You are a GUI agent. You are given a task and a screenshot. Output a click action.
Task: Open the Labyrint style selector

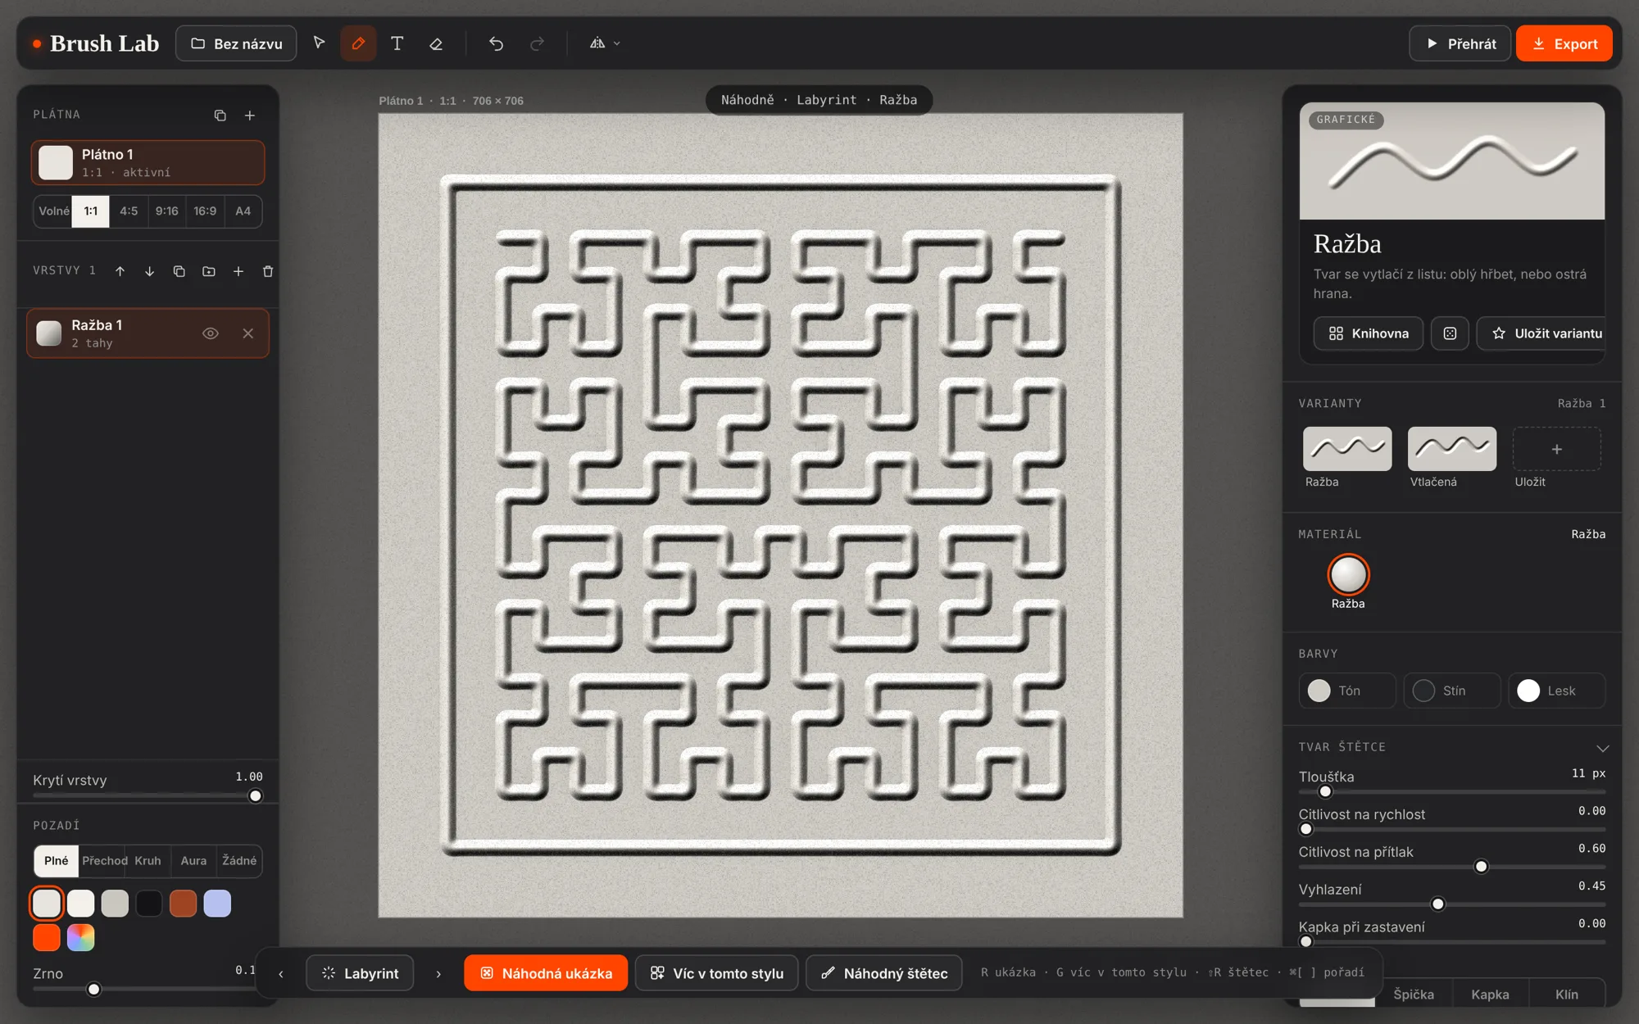[x=360, y=973]
